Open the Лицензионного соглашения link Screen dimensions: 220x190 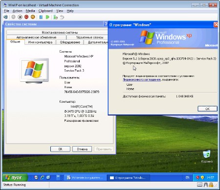(x=142, y=79)
